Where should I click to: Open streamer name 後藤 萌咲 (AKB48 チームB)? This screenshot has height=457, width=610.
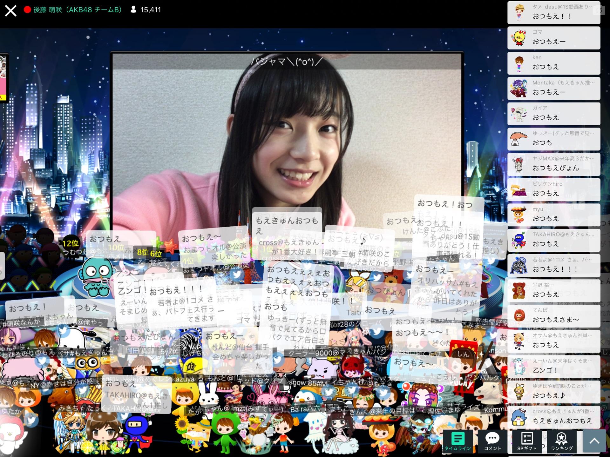78,10
